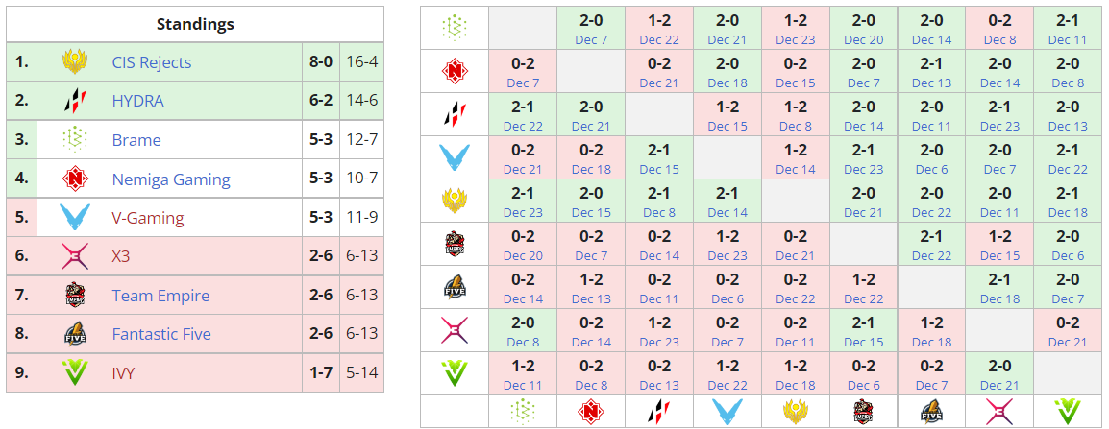
Task: Open the V-Gaming logo in Standings
Action: (75, 218)
